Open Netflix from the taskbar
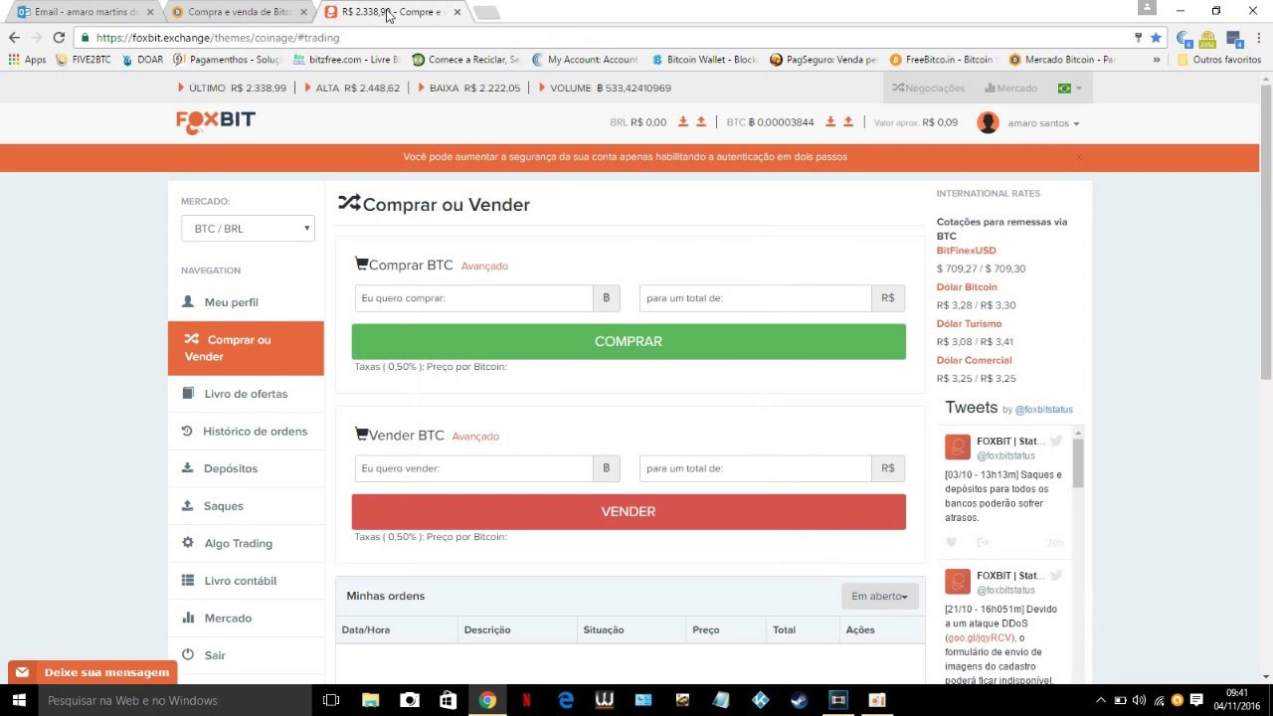The width and height of the screenshot is (1273, 716). [526, 700]
